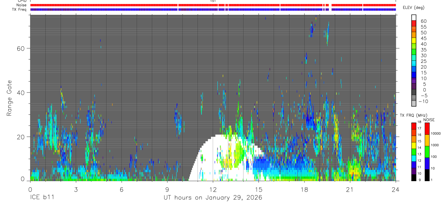The height and width of the screenshot is (205, 445).
Task: Click x-axis tick label '15'
Action: pyautogui.click(x=258, y=189)
